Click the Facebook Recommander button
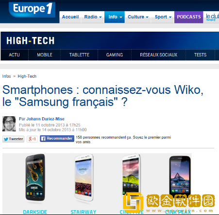 57,139
